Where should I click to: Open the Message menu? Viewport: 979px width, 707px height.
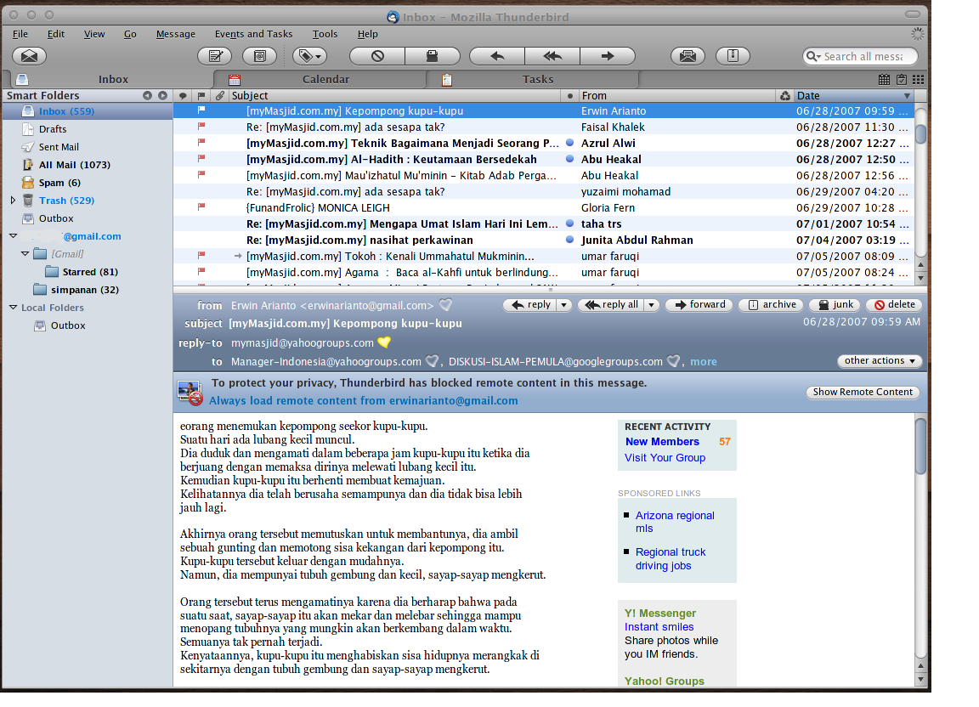pos(175,34)
